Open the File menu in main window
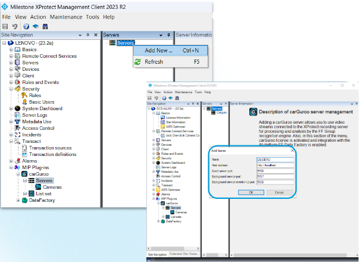363x262 pixels. [7, 17]
